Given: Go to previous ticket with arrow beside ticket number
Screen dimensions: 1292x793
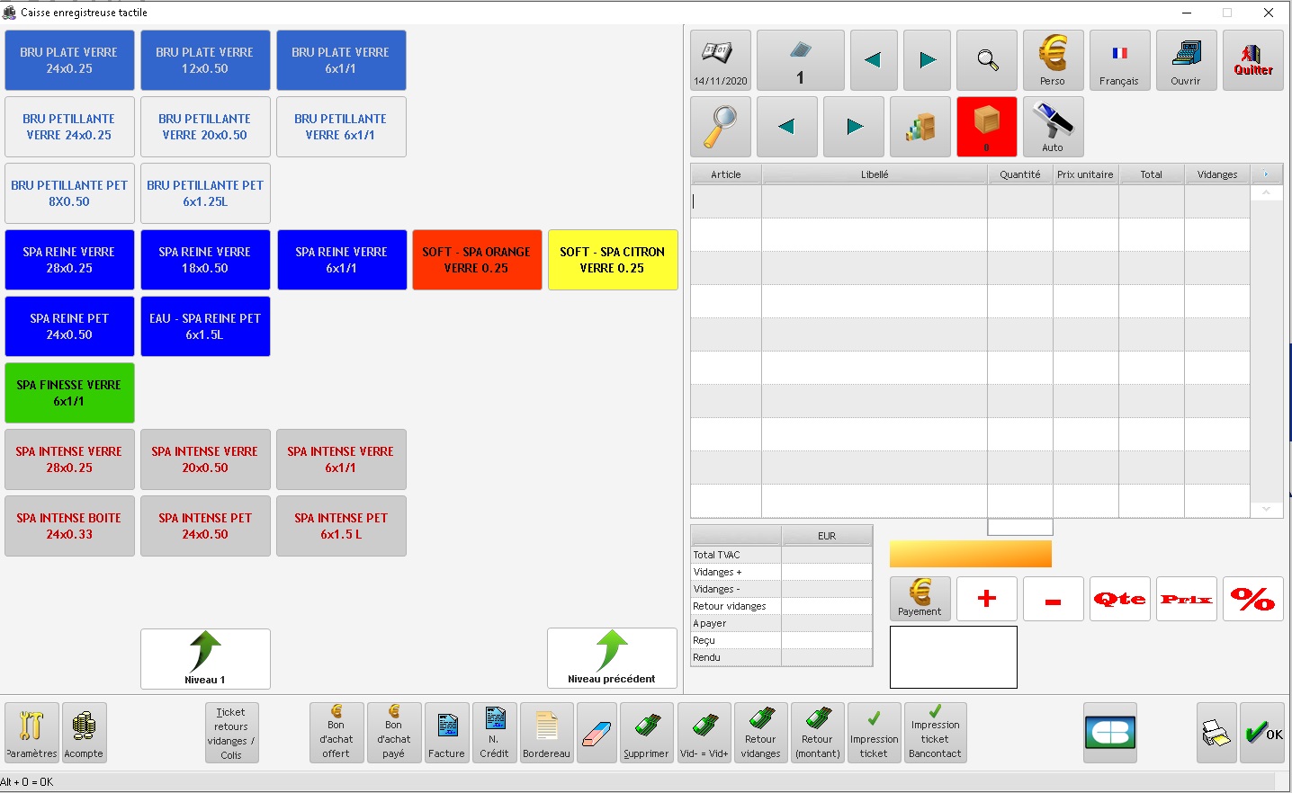Looking at the screenshot, I should tap(873, 60).
